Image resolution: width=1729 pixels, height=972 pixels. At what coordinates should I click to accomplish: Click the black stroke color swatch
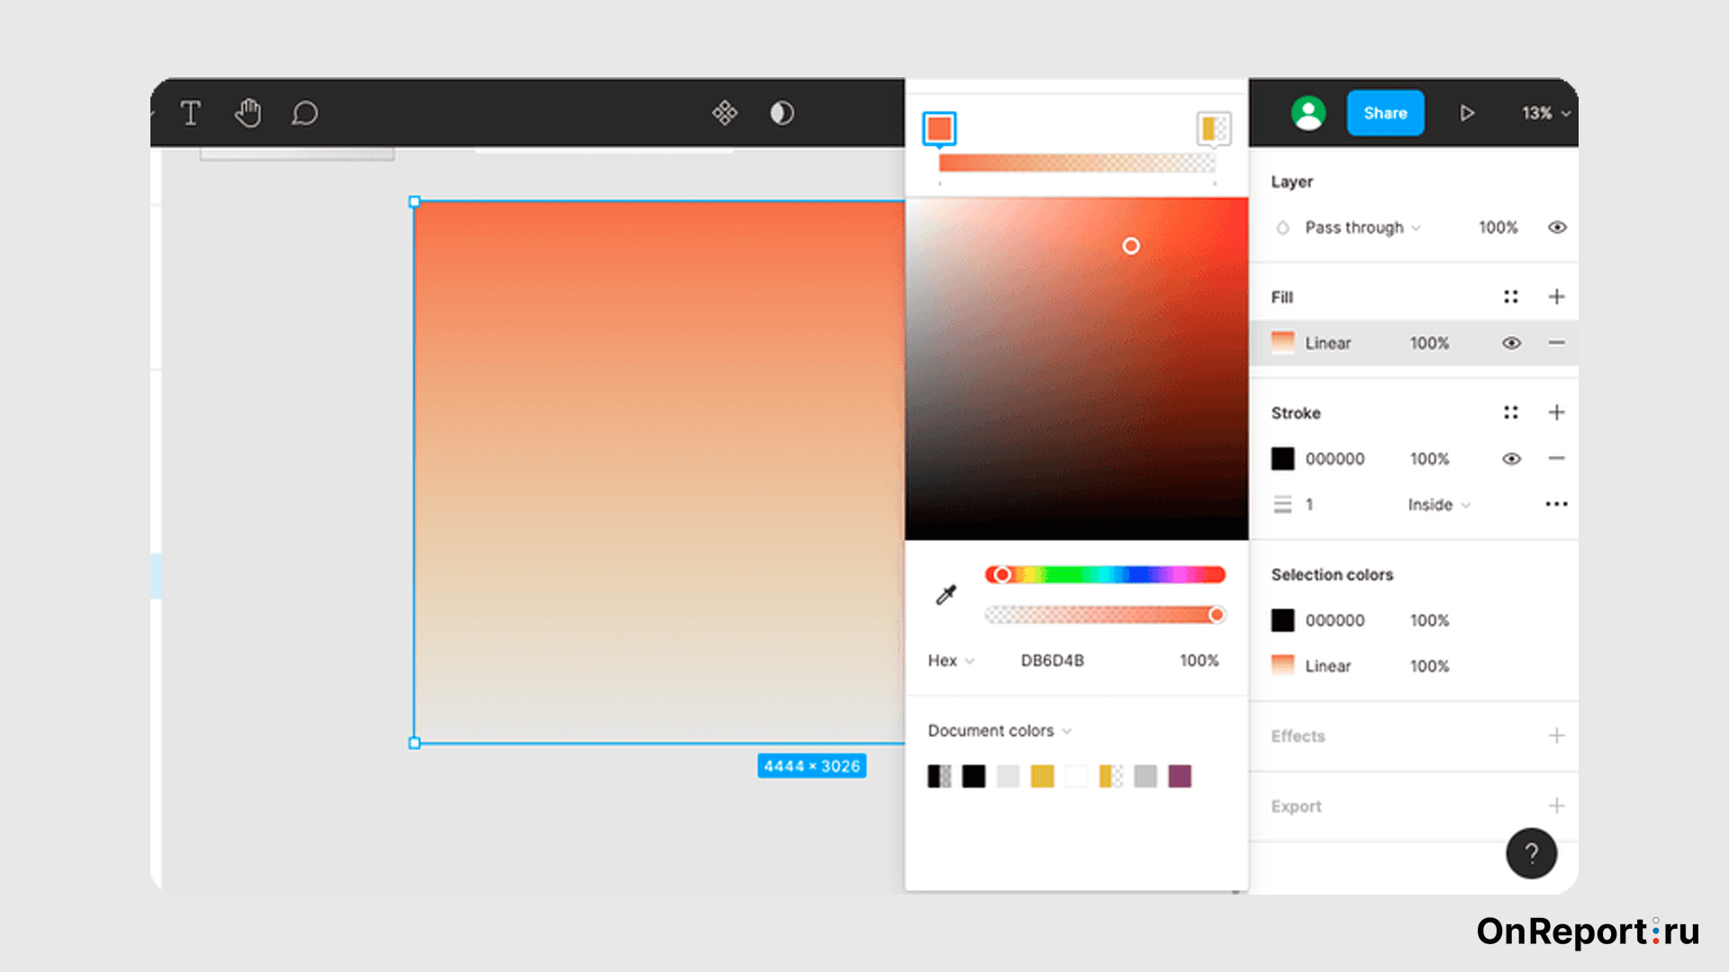click(x=1282, y=459)
